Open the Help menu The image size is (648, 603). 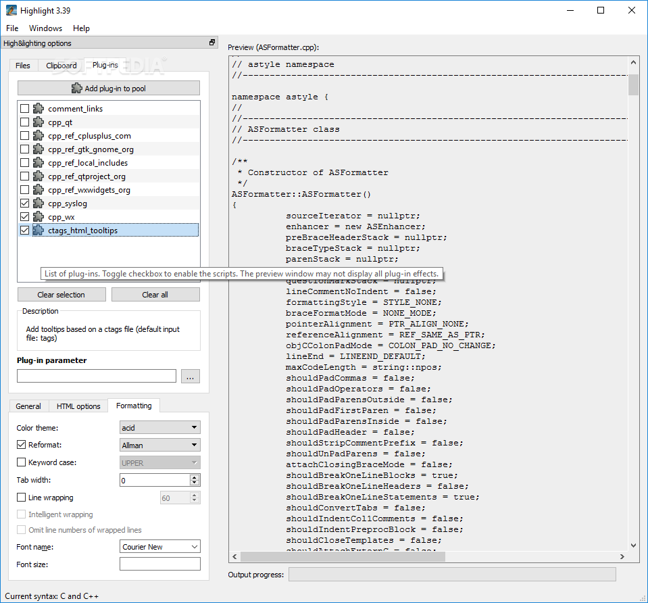click(x=81, y=28)
